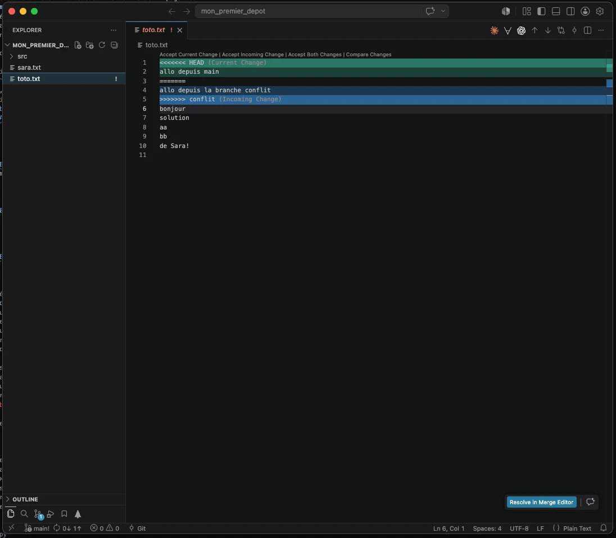Open the Bookmarks view
616x538 pixels.
64,514
